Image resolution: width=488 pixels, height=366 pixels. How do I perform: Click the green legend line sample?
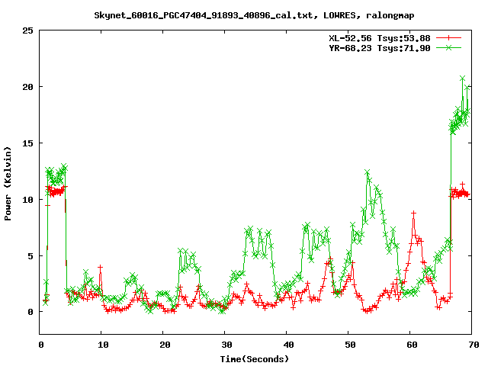coord(448,47)
